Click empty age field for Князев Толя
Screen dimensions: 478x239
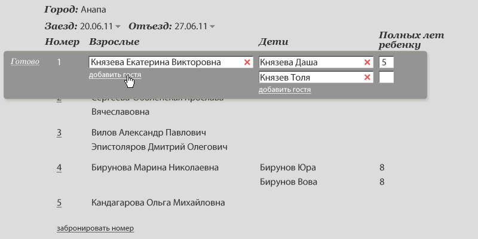(x=386, y=77)
